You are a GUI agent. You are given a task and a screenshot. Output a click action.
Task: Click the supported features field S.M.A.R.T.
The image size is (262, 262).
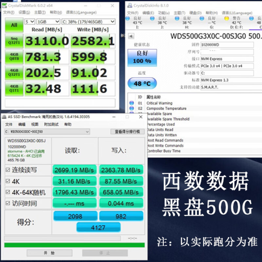[231, 87]
